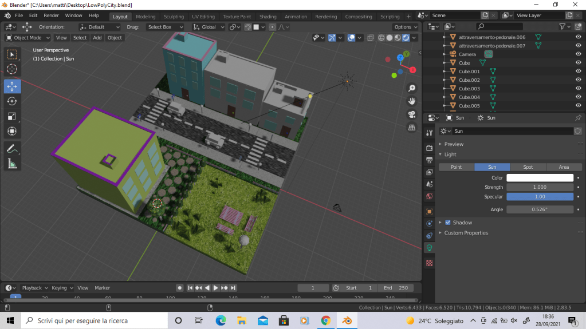The image size is (586, 329).
Task: Set light type to Area
Action: 564,167
